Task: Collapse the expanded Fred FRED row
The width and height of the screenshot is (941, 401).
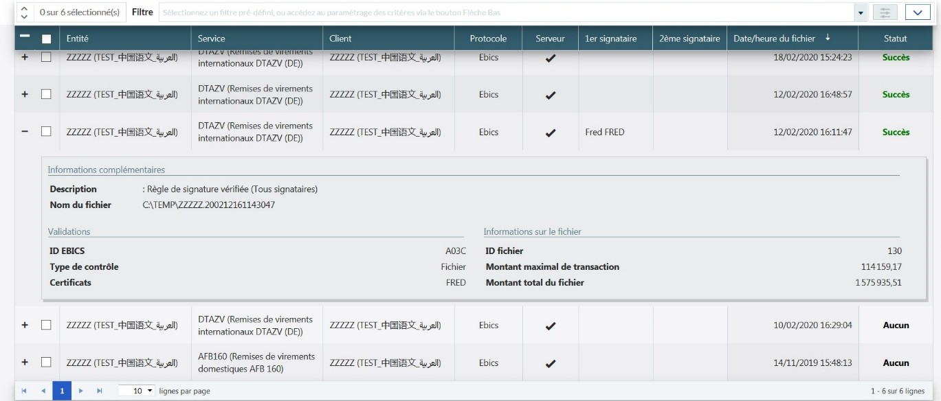Action: point(25,132)
